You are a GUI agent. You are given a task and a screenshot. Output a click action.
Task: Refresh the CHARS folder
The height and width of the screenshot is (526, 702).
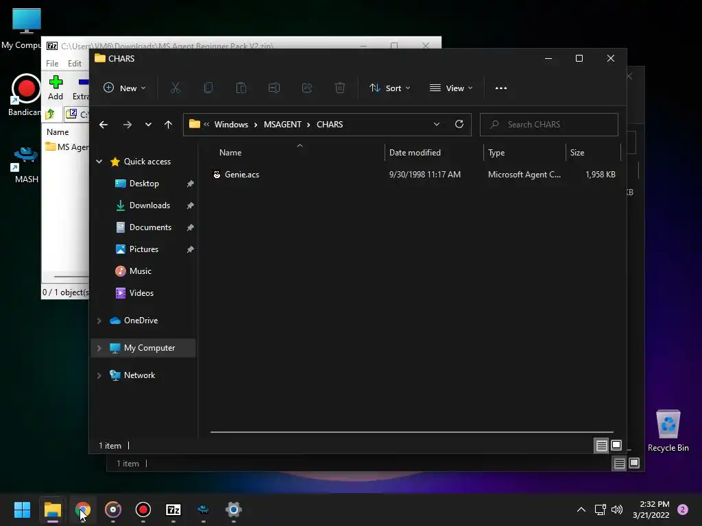click(x=459, y=125)
